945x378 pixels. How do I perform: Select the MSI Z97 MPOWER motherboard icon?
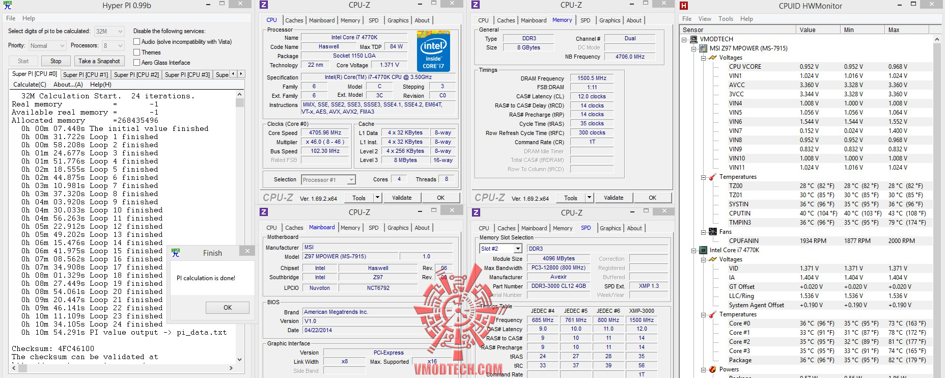tap(704, 48)
